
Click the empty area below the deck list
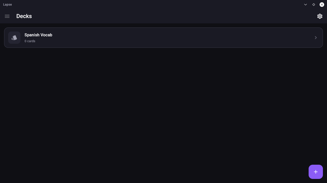tap(163, 107)
